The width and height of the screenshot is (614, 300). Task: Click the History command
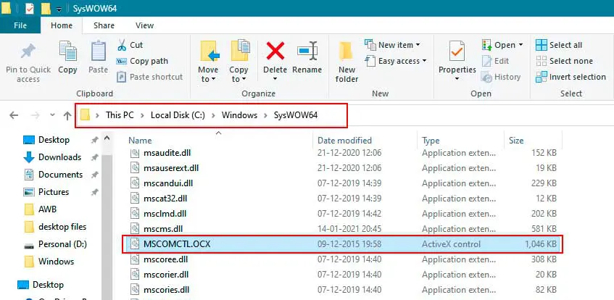click(501, 77)
